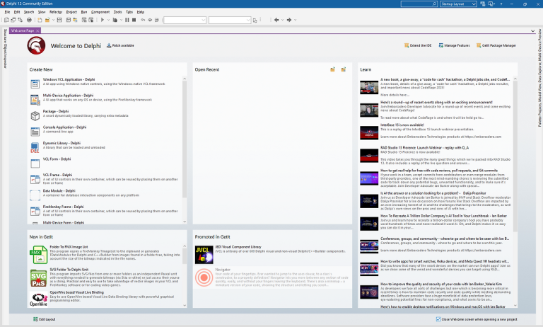Close the Welcome Page tab

click(37, 31)
